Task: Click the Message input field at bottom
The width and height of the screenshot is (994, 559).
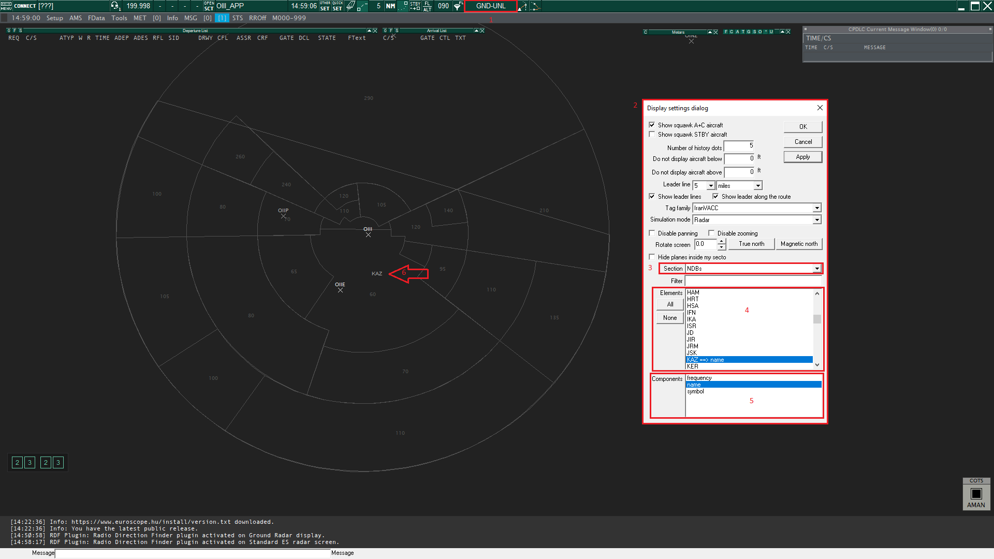Action: pos(193,553)
